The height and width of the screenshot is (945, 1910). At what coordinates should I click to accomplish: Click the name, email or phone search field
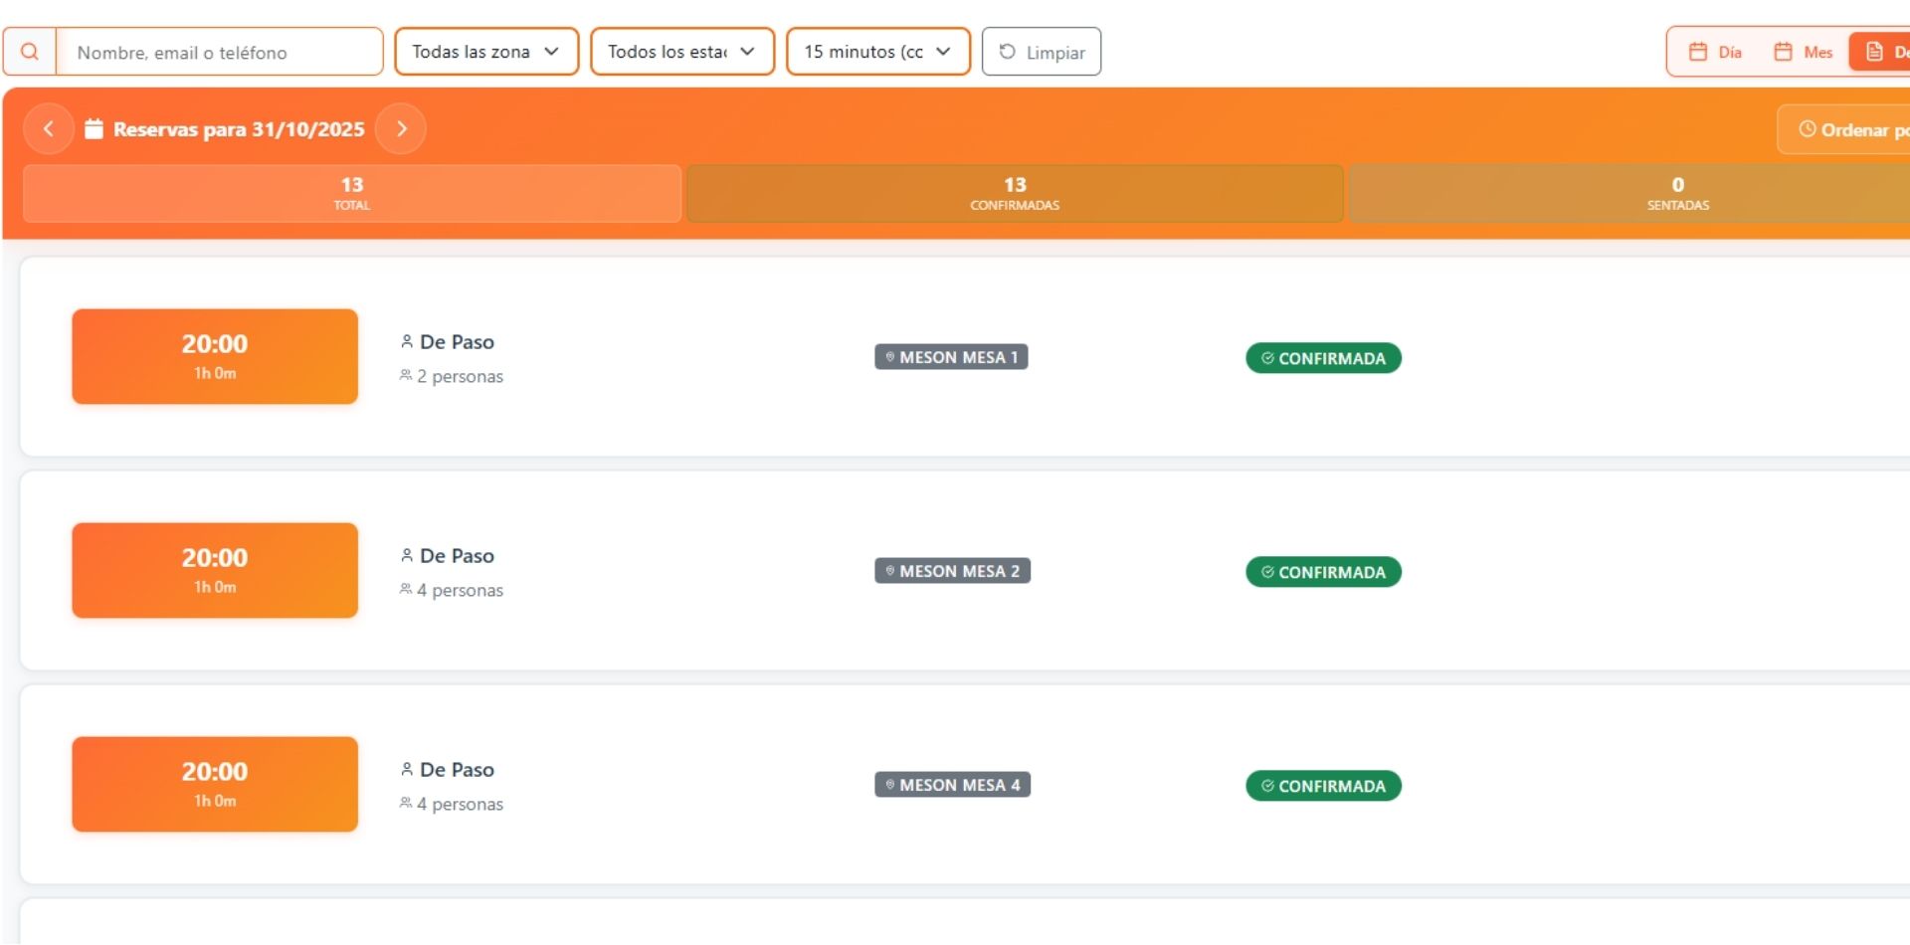click(x=219, y=52)
